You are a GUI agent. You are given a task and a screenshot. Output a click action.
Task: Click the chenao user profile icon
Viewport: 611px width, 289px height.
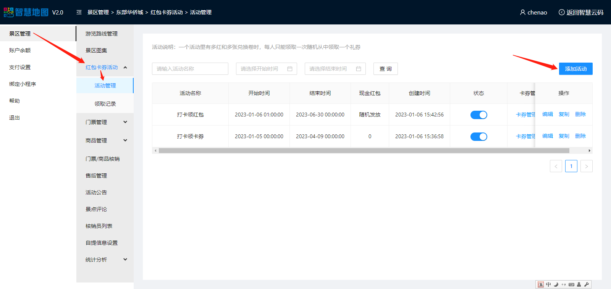(522, 12)
